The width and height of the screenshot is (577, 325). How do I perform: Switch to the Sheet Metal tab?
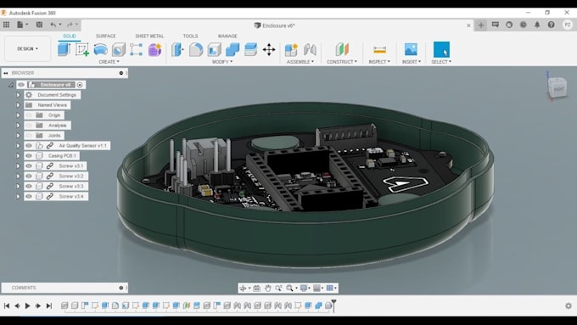point(149,36)
